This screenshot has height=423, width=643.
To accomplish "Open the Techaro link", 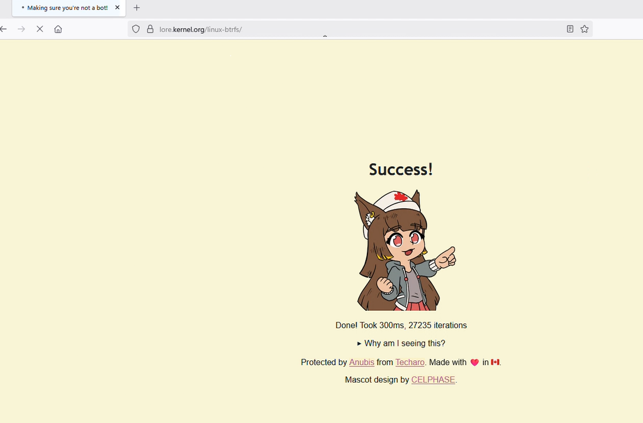I will click(x=410, y=362).
